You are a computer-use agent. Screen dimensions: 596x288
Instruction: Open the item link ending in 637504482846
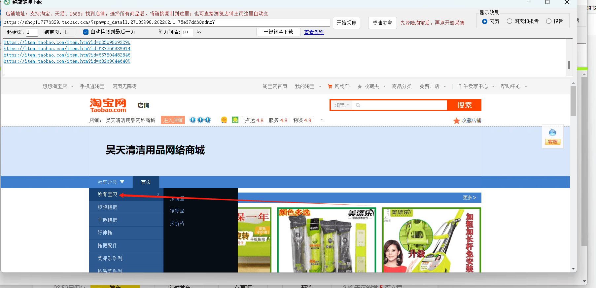[67, 55]
